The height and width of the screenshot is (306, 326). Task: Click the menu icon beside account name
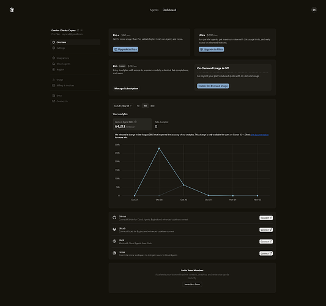[81, 31]
